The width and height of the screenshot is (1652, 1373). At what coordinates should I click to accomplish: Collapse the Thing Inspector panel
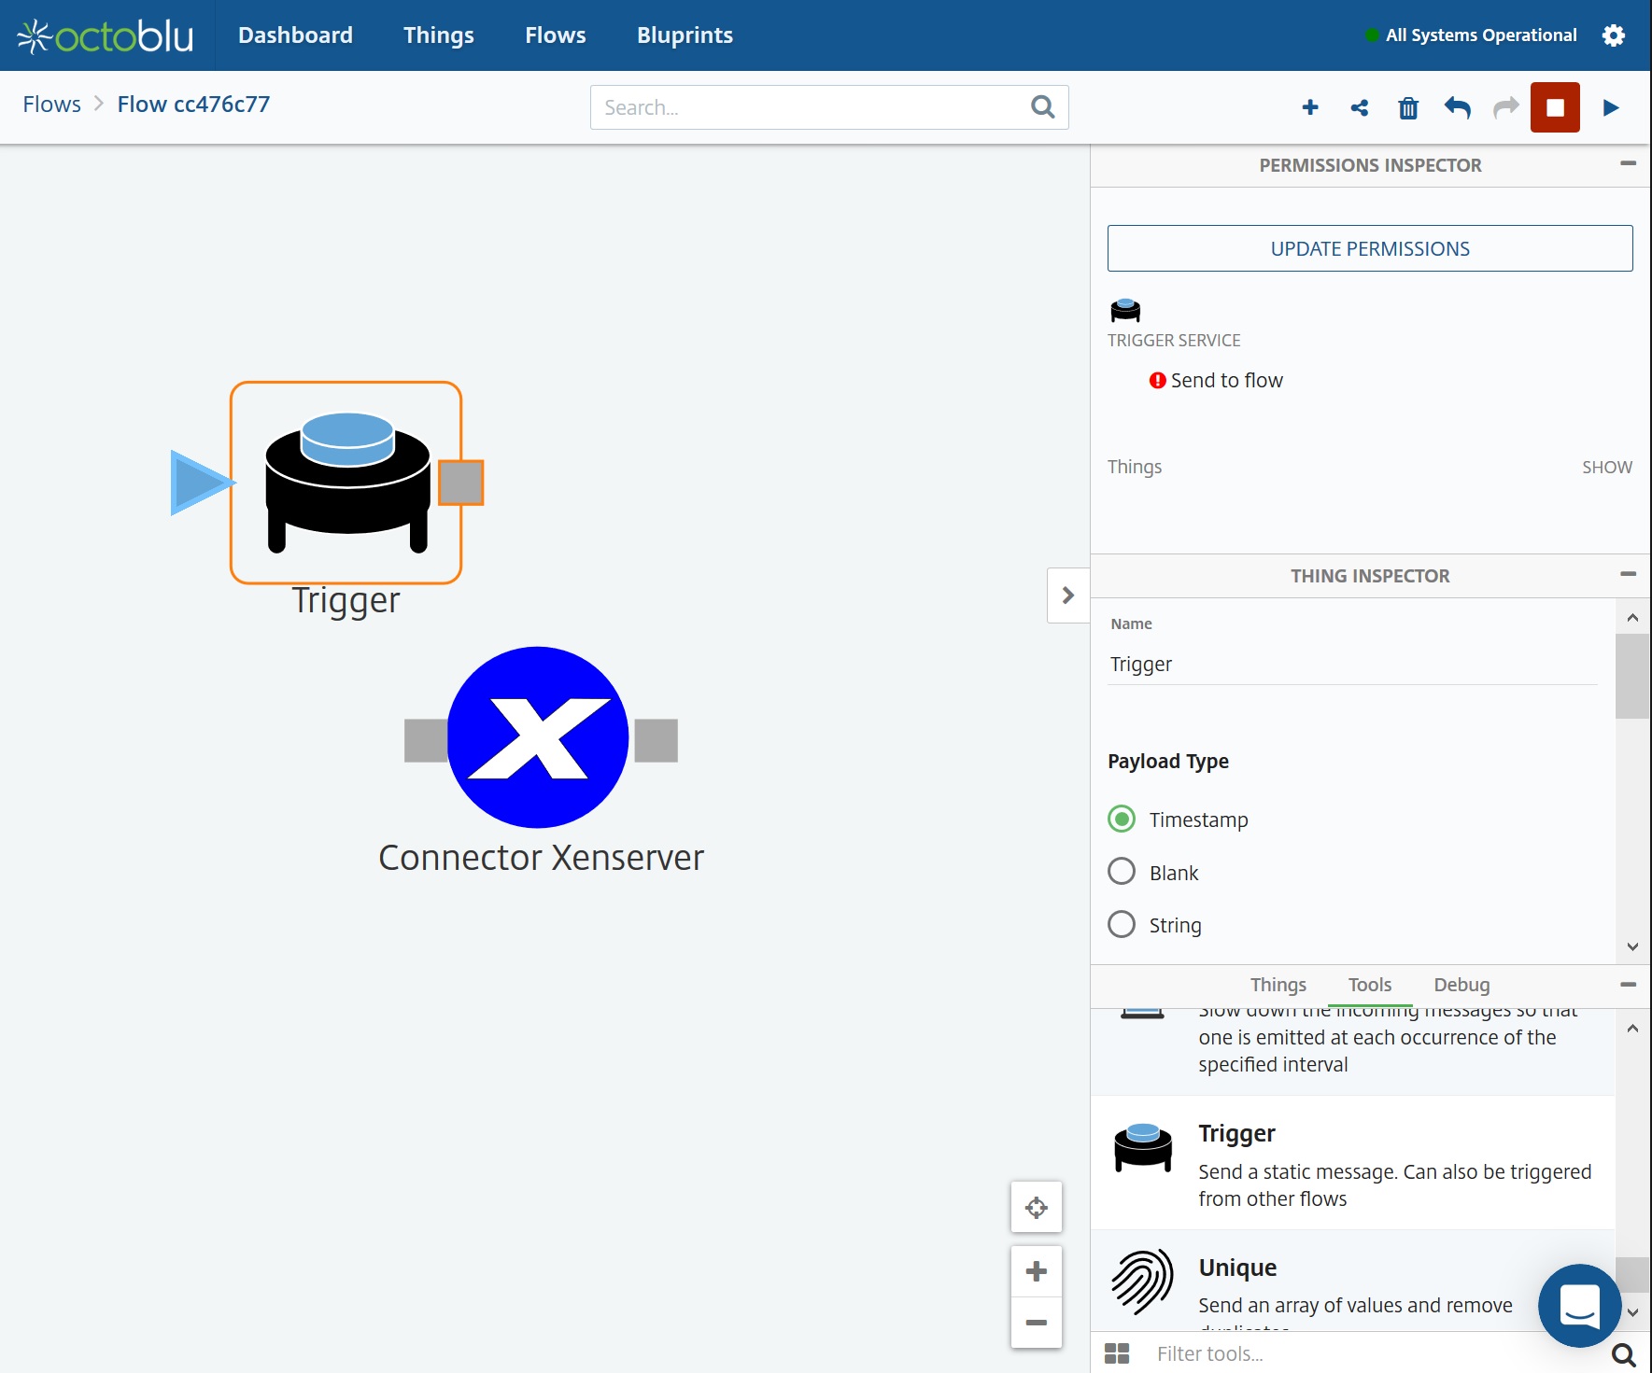[1628, 575]
